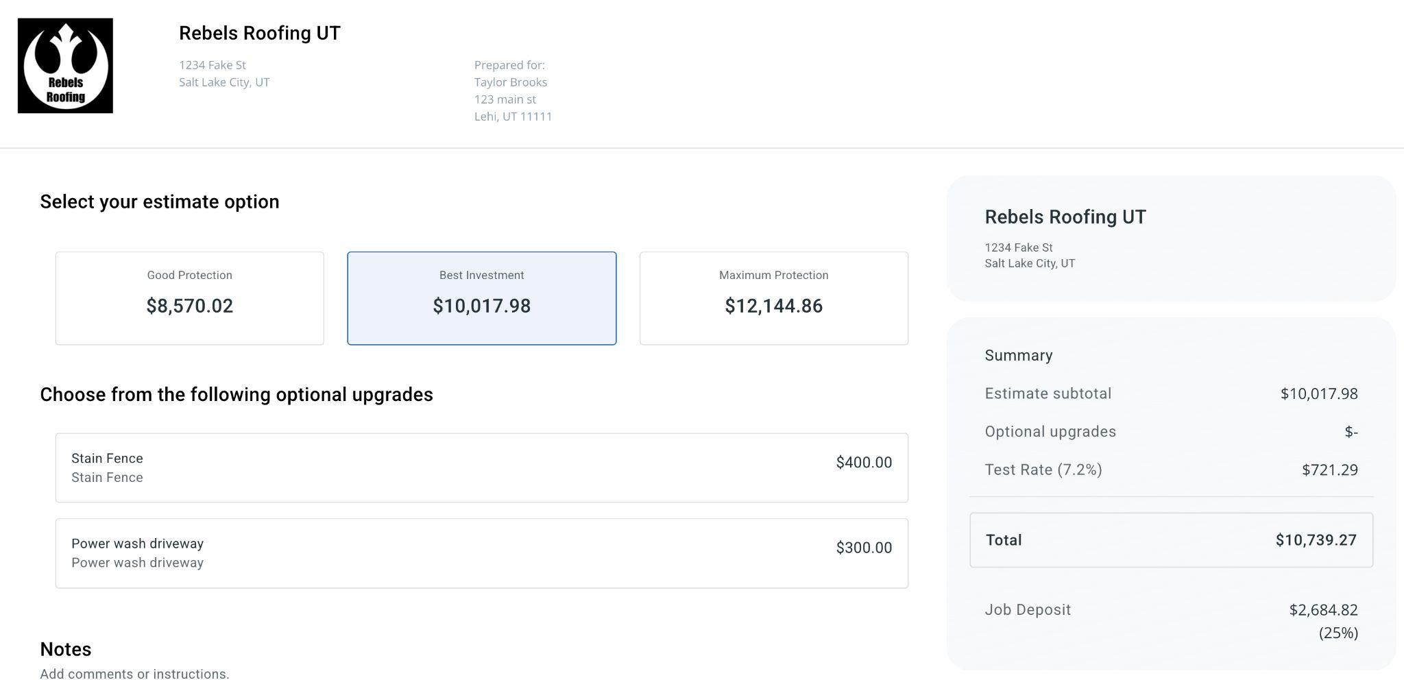Click the Optional upgrades summary row
The height and width of the screenshot is (680, 1404).
(x=1171, y=432)
